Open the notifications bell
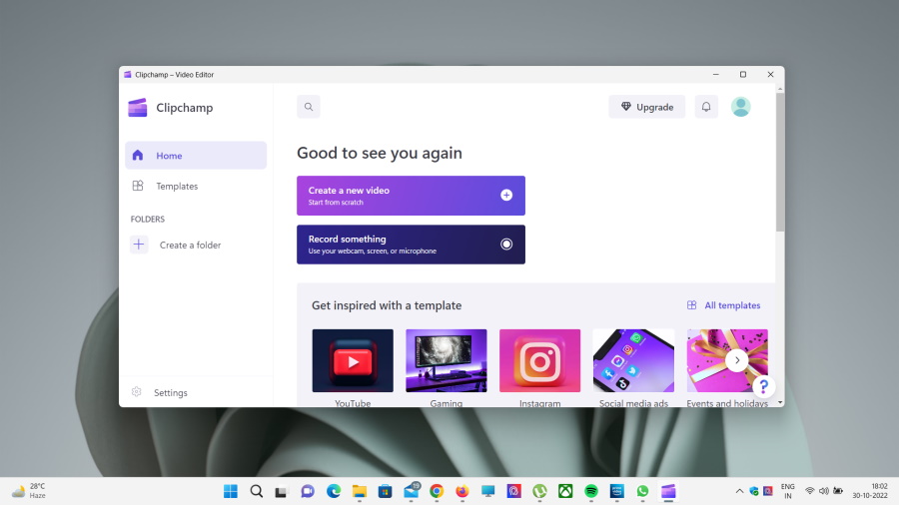Image resolution: width=899 pixels, height=505 pixels. [x=706, y=107]
